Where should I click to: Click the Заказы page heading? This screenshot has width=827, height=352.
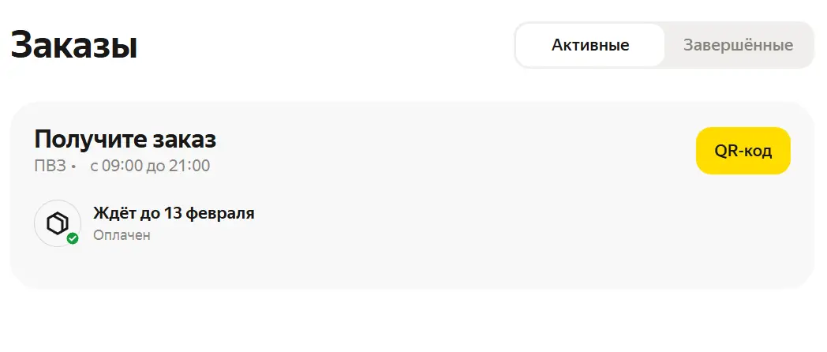(74, 46)
